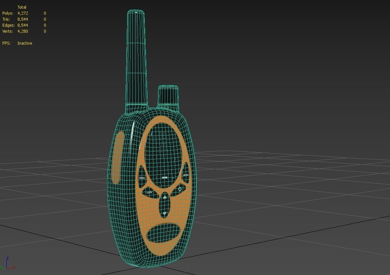Click the up arrow key on the model
This screenshot has width=390, height=275.
[x=165, y=197]
